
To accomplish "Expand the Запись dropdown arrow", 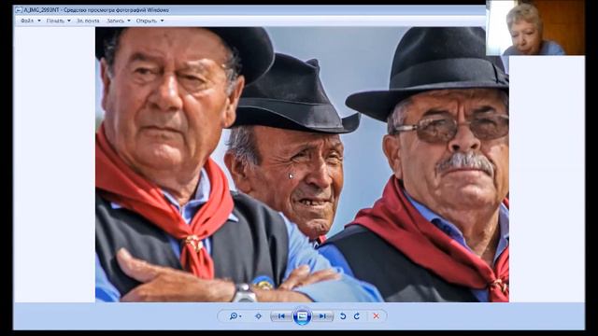I will pos(129,21).
